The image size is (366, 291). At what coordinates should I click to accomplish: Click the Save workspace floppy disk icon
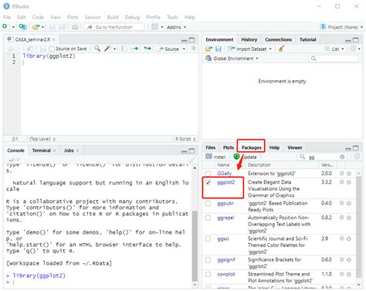219,49
